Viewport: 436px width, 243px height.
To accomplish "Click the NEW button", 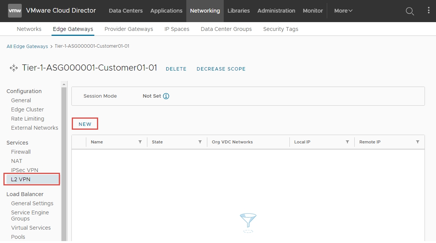I will coord(85,124).
